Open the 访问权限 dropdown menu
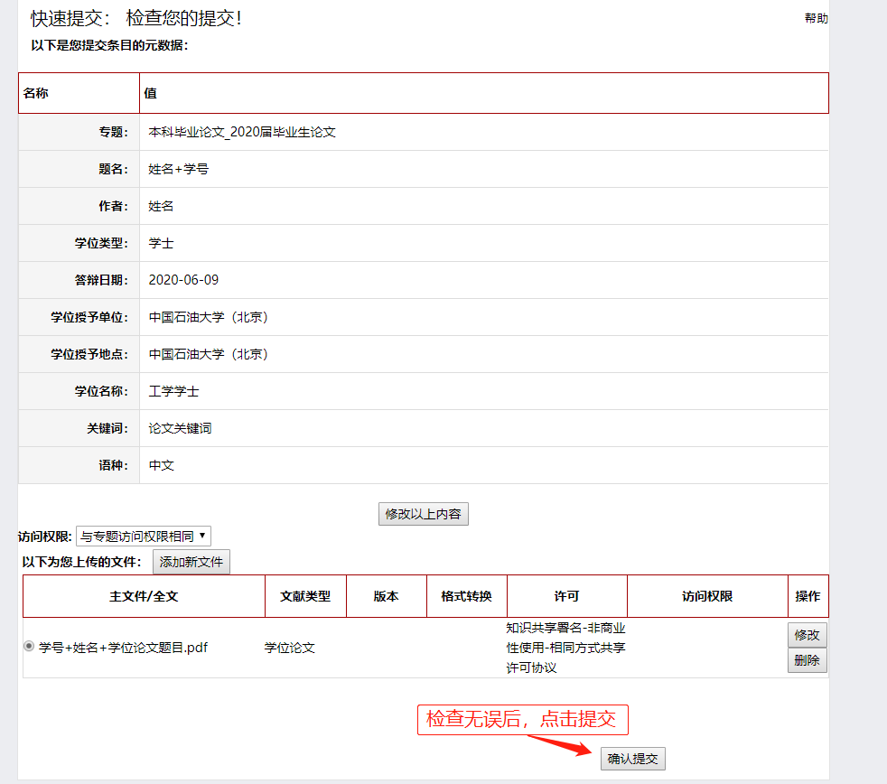 click(x=144, y=536)
